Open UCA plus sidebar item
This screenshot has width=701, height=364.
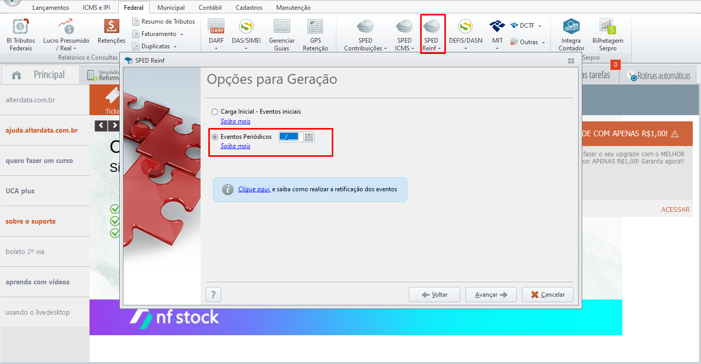(20, 191)
